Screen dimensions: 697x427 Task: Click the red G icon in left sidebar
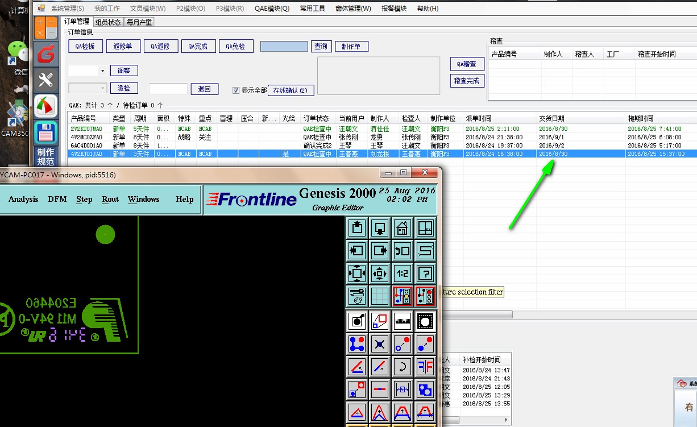pos(46,54)
